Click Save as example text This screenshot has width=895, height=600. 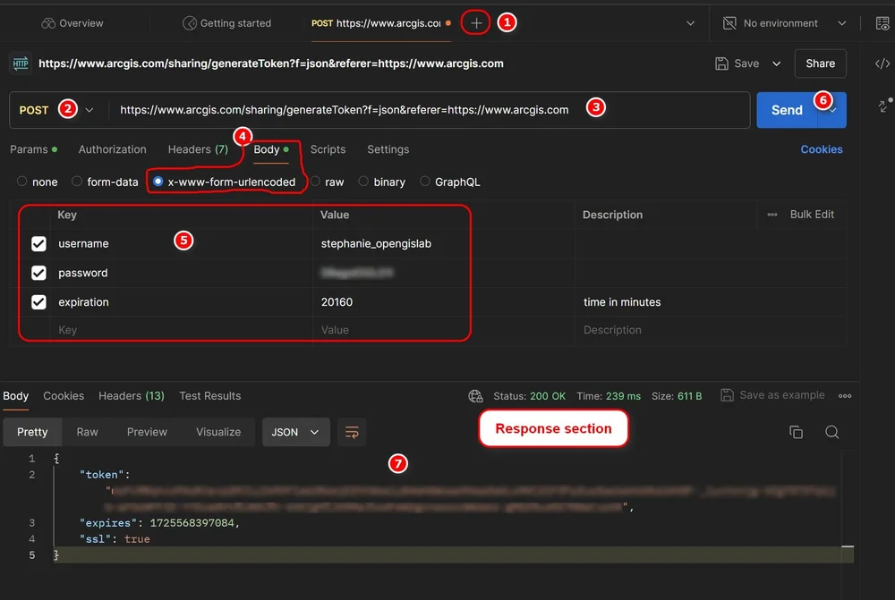782,395
